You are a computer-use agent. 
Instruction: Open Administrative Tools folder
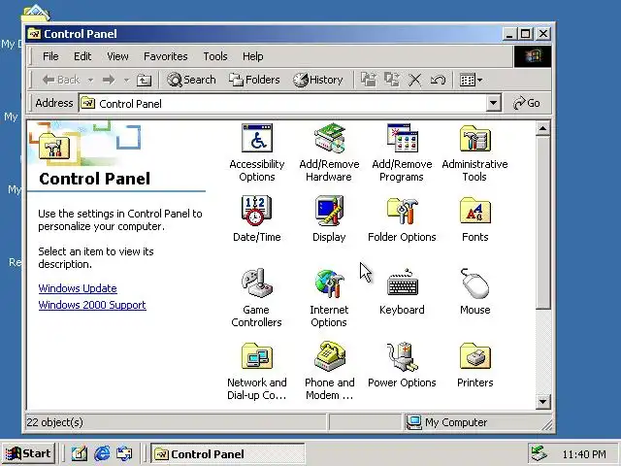click(x=474, y=152)
